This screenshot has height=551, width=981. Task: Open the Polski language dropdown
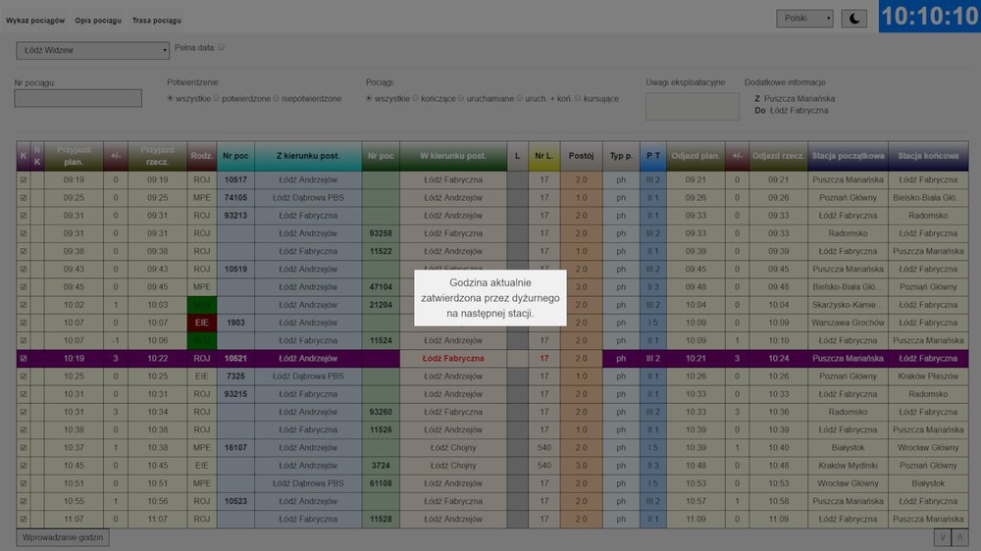click(x=804, y=19)
